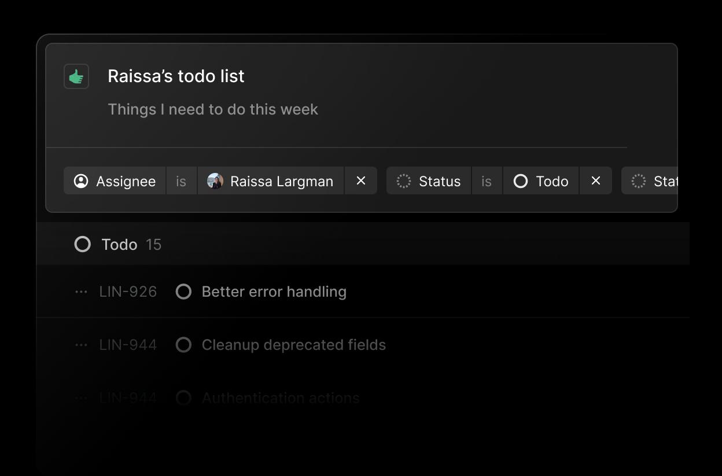The height and width of the screenshot is (476, 722).
Task: Open the issue Better error handling
Action: [274, 291]
